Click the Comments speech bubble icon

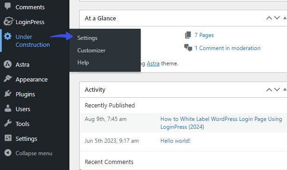(8, 6)
